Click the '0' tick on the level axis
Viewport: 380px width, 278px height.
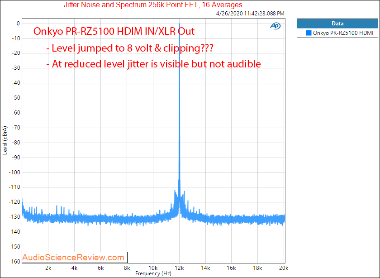coord(18,24)
